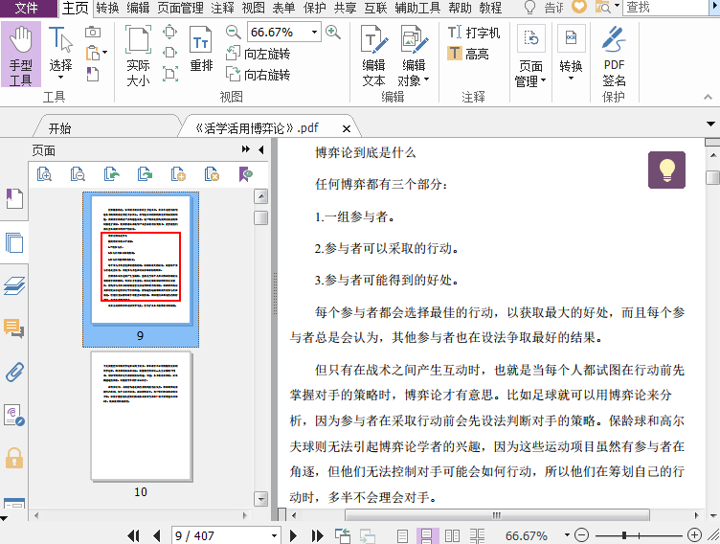Screen dimensions: 720x544
Task: Open the zoom percentage dropdown in ribbon
Action: pos(315,33)
